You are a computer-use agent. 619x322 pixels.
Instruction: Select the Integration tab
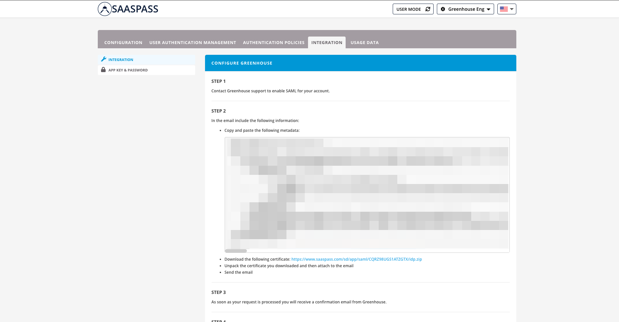(327, 43)
